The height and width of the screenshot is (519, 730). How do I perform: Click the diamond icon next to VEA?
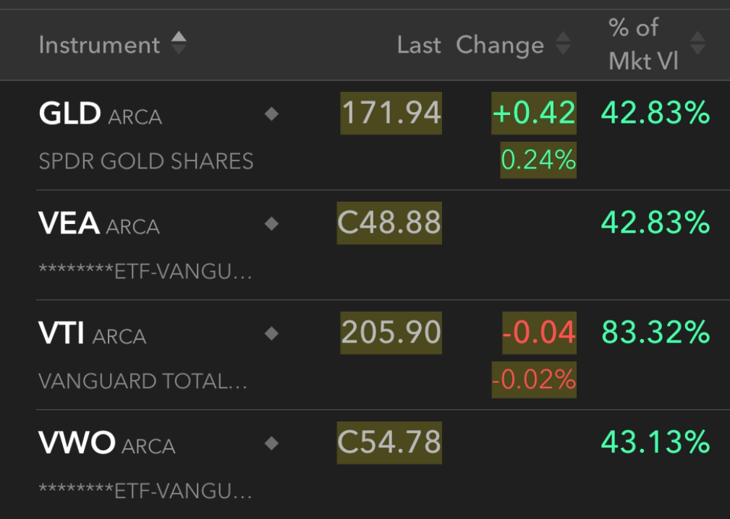click(x=271, y=223)
